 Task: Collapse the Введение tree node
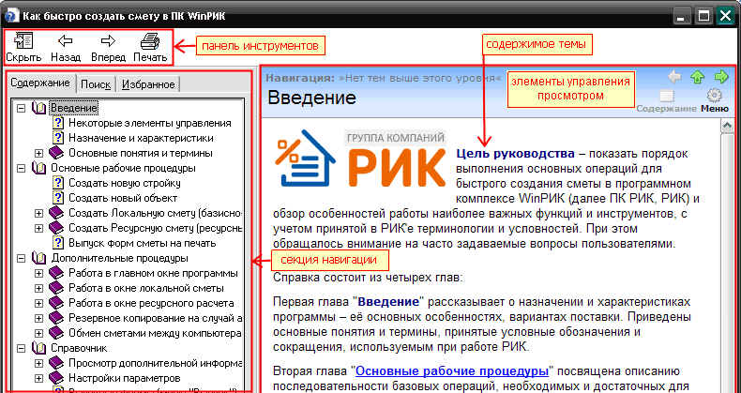pyautogui.click(x=21, y=108)
